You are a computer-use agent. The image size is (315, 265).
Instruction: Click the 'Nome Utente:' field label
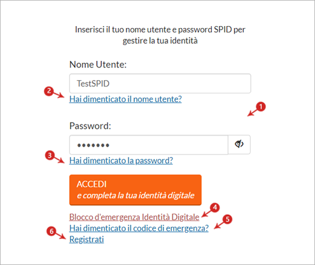[x=98, y=65]
